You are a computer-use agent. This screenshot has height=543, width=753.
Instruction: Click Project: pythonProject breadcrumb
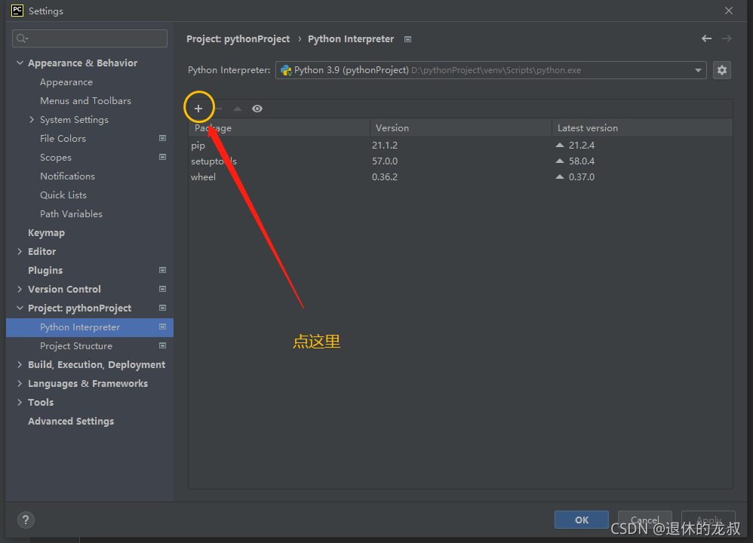tap(238, 39)
